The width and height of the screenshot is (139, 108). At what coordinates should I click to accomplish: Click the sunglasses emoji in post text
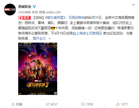(53, 28)
